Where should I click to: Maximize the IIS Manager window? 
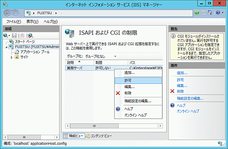[209, 4]
